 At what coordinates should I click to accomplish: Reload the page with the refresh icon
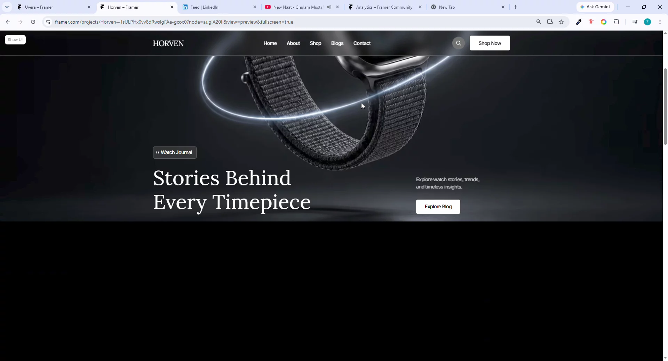coord(33,22)
